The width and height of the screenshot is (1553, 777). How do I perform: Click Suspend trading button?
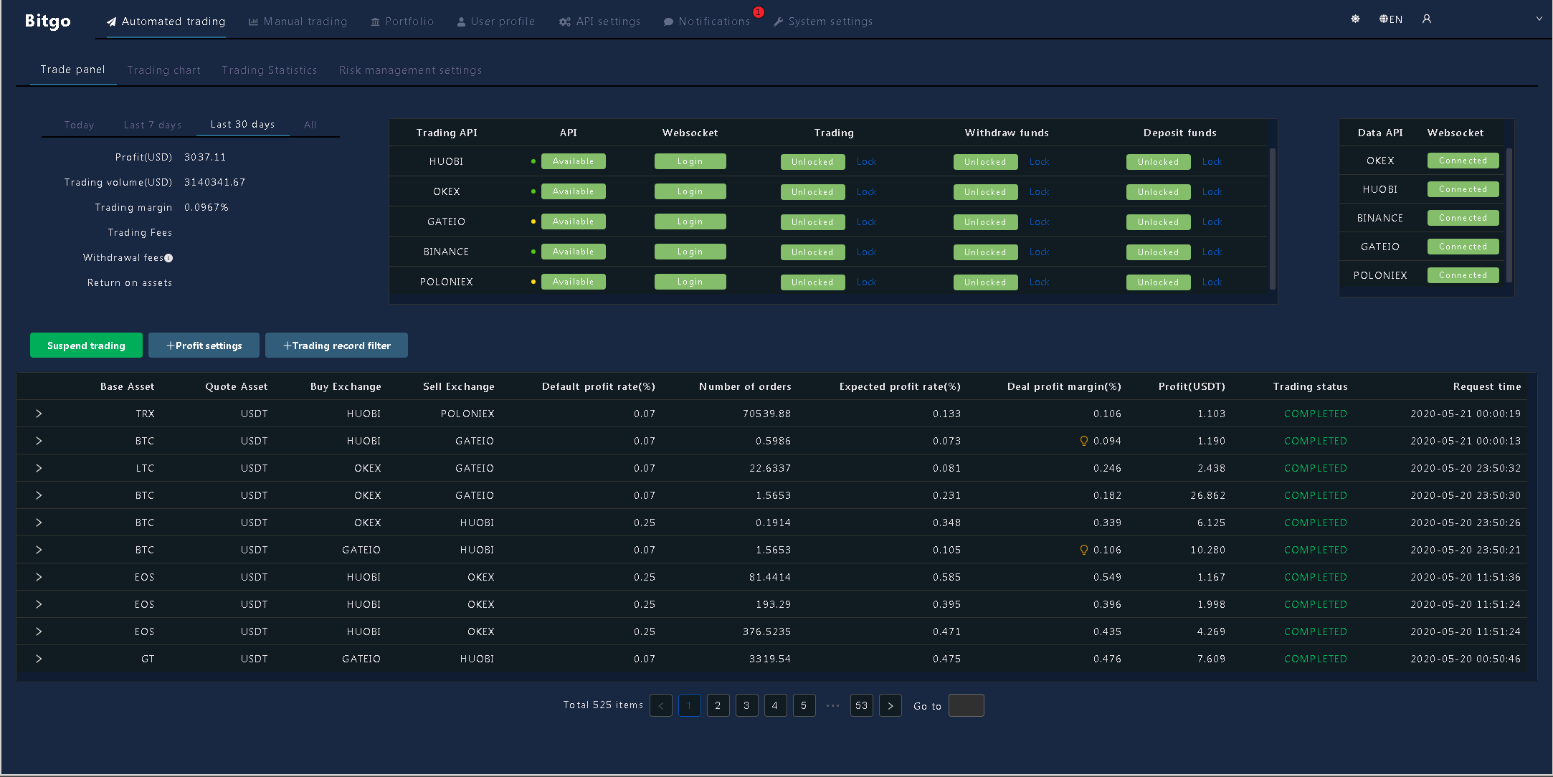tap(86, 345)
